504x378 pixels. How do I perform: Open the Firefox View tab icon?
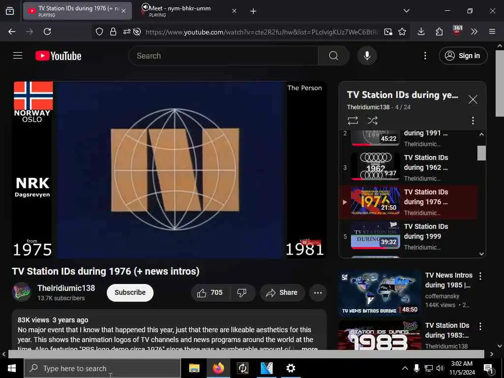10,11
